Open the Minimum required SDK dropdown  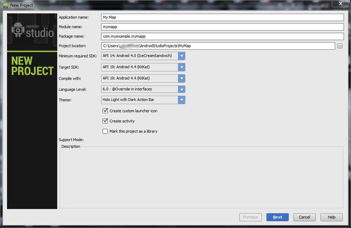pos(181,56)
